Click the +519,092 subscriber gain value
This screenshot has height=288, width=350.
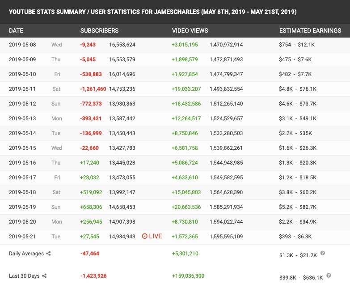[91, 192]
